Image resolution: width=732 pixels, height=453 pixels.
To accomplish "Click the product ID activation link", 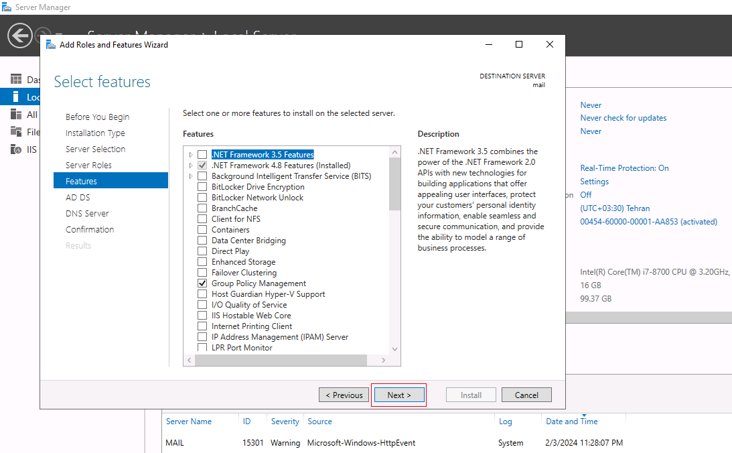I will click(648, 222).
